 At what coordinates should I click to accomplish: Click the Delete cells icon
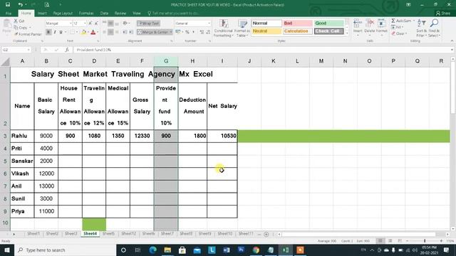pos(370,23)
